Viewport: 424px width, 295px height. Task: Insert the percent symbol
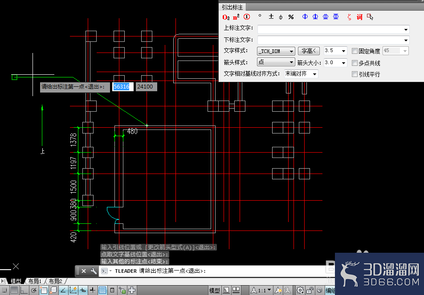291,17
